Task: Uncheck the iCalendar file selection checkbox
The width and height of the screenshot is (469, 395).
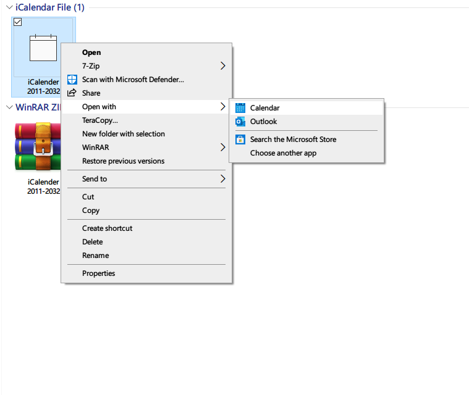Action: 17,22
